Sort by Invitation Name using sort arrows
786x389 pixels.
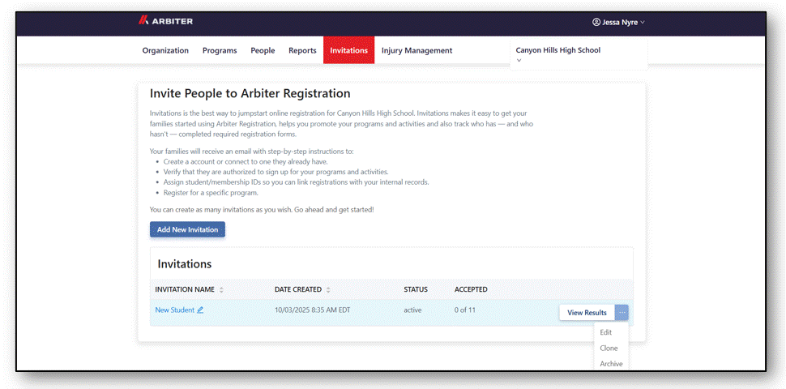[x=221, y=290]
